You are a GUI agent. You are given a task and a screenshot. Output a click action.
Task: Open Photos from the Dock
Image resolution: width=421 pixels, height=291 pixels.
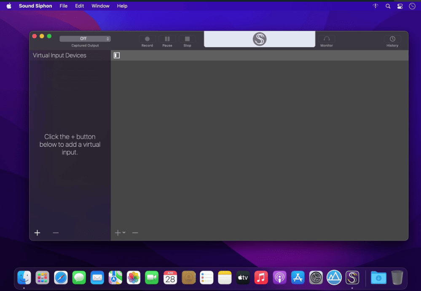(x=134, y=278)
